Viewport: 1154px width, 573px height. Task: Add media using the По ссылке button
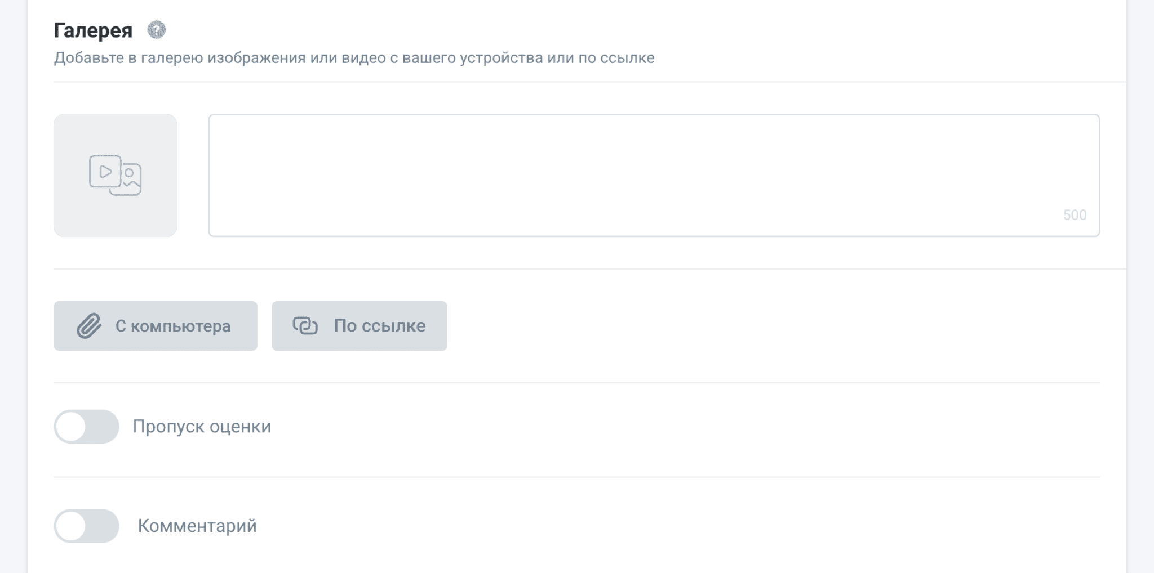[359, 326]
